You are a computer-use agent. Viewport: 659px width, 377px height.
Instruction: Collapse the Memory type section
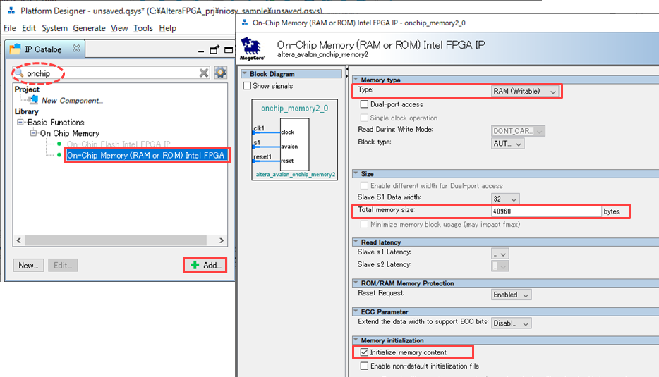click(356, 79)
